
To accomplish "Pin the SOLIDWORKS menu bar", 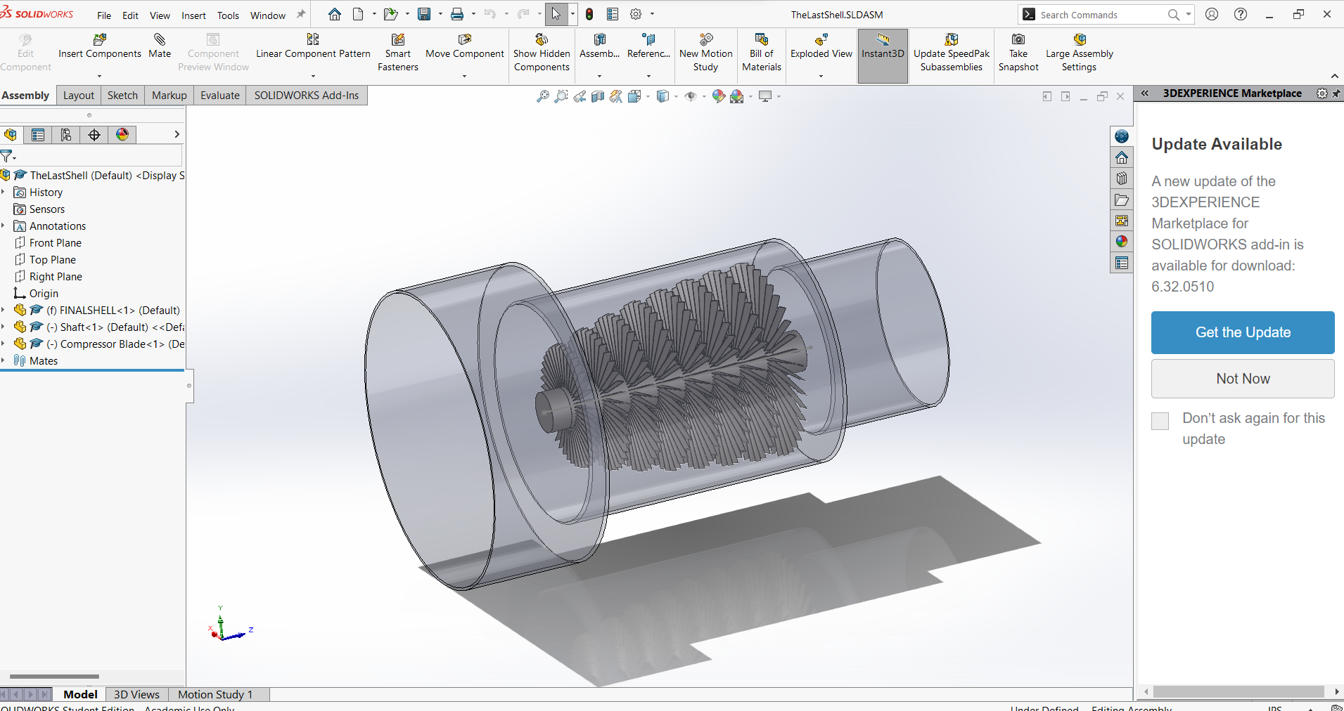I will [x=302, y=14].
